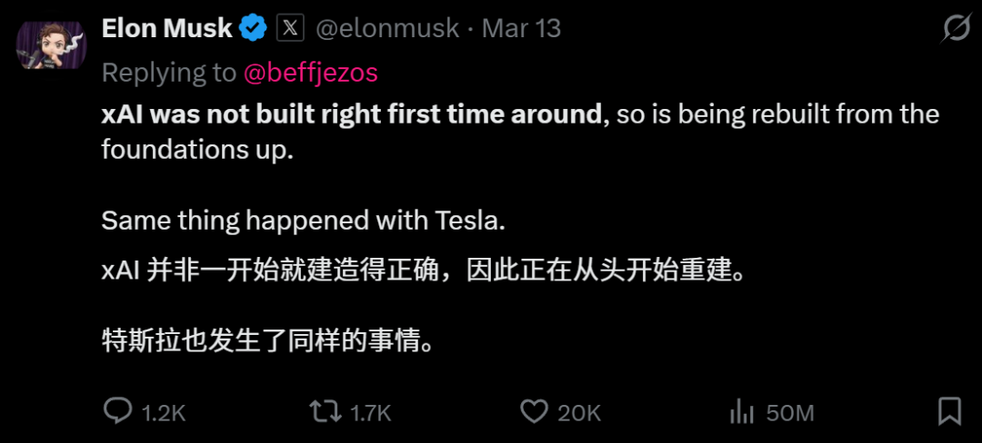The width and height of the screenshot is (982, 443).
Task: Click the 20K likes count
Action: pos(579,414)
